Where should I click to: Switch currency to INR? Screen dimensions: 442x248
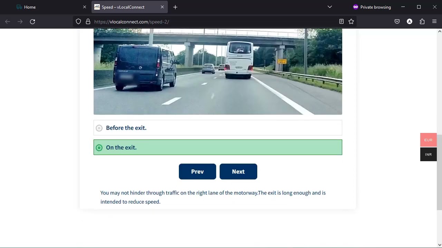429,154
